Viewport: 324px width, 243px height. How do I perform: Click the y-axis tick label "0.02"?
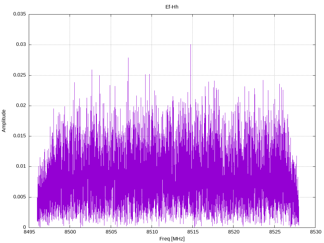[x=21, y=105]
